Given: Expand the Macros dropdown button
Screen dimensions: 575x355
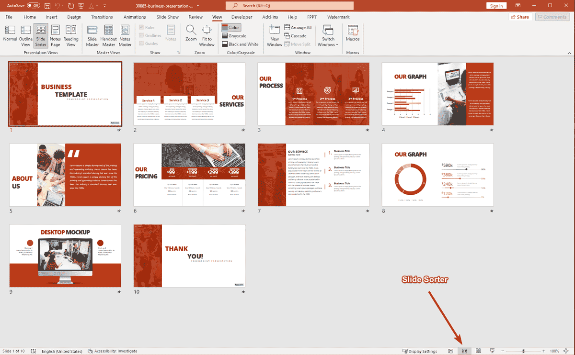Looking at the screenshot, I should (353, 34).
